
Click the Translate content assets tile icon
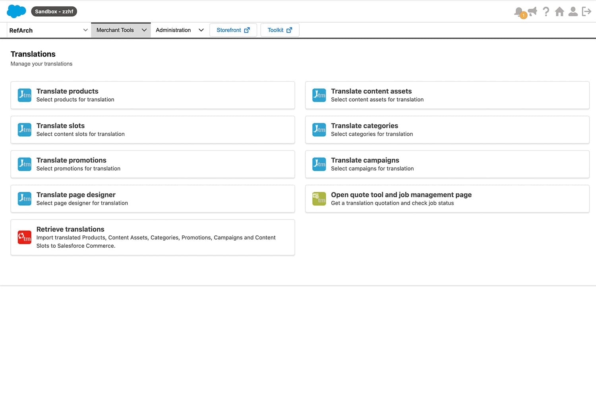[x=319, y=95]
